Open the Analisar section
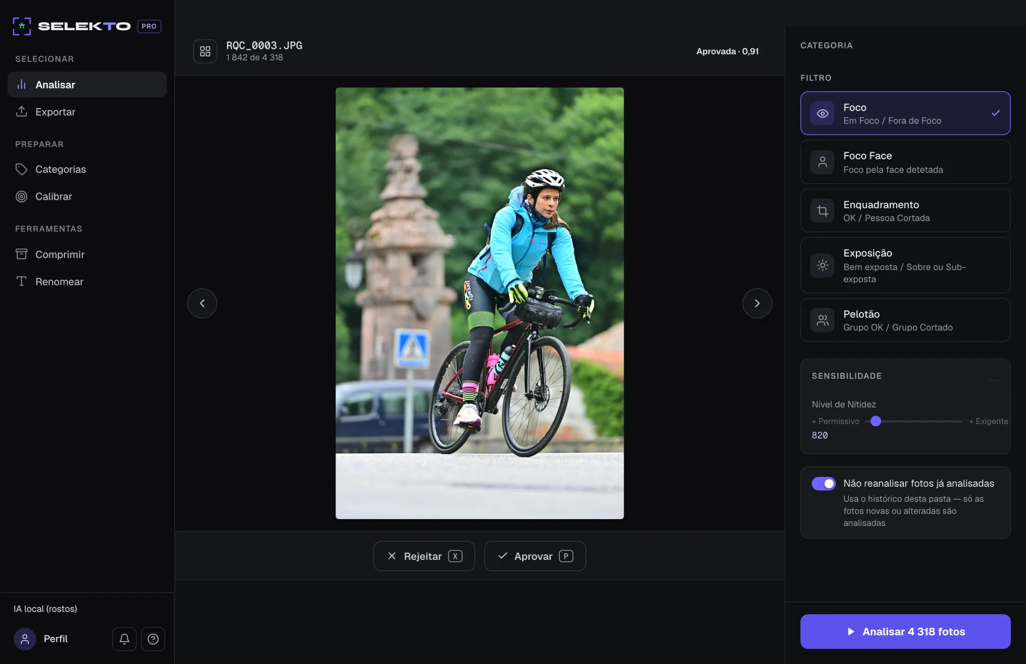Screen dimensions: 1026x664 pyautogui.click(x=87, y=85)
